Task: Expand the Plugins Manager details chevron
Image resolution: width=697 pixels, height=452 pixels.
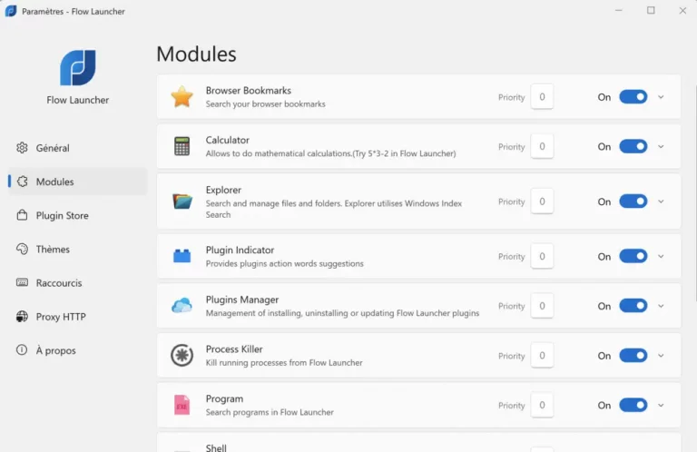Action: point(661,306)
